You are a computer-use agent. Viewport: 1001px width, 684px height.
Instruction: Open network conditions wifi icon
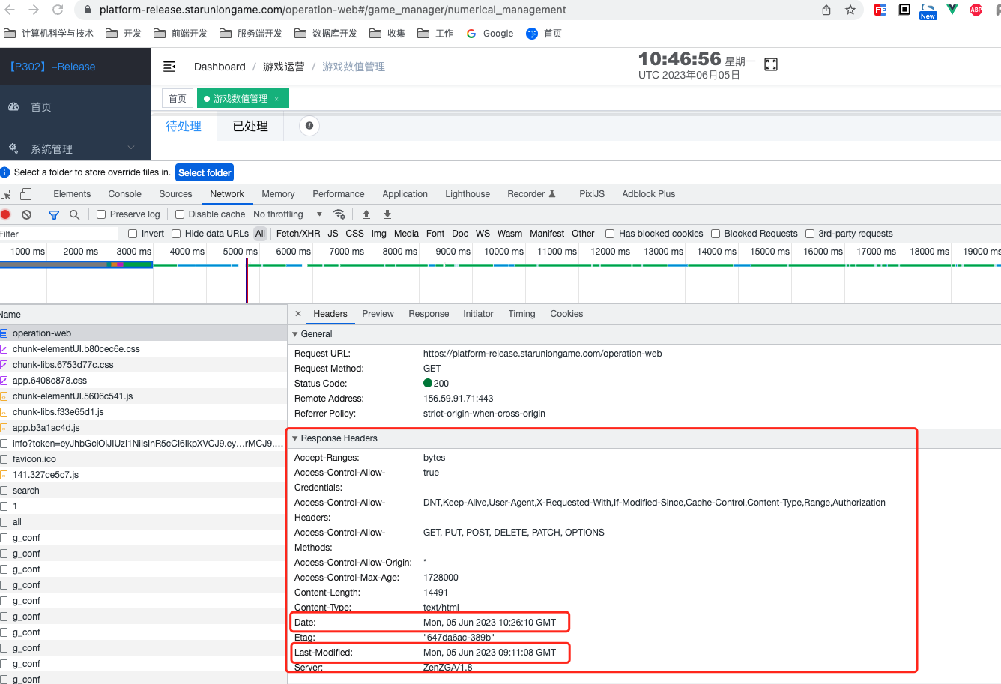click(339, 214)
